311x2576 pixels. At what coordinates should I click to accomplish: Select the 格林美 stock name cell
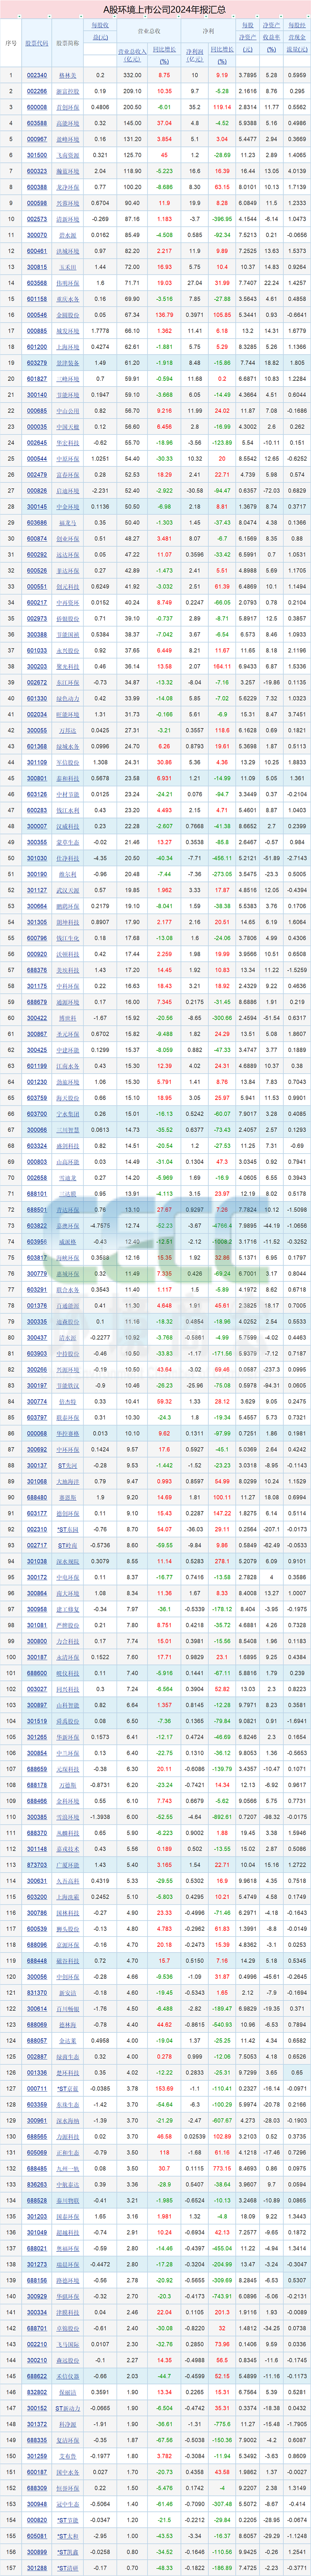click(x=68, y=75)
